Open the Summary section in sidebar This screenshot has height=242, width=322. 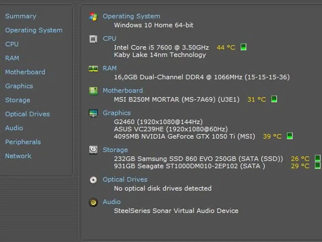coord(21,16)
